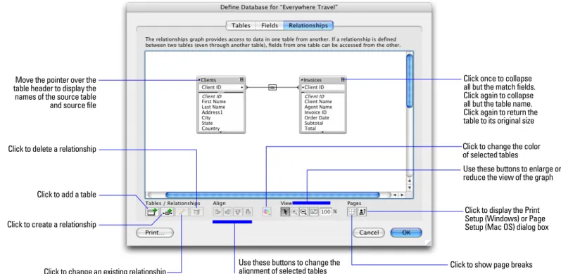
Task: Click the fit graph to window icon
Action: coord(313,212)
